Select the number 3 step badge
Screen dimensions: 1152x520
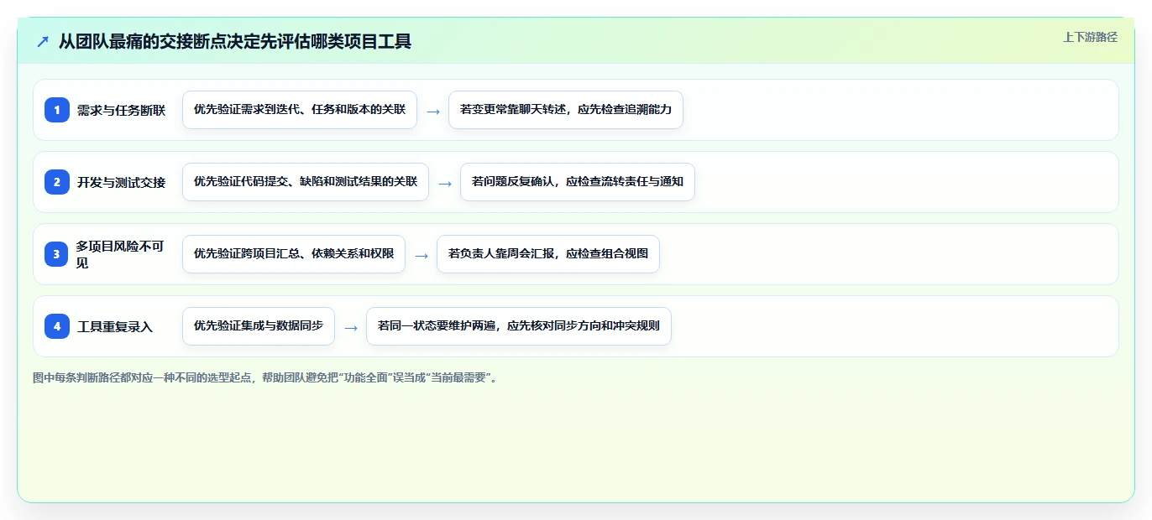pyautogui.click(x=57, y=254)
